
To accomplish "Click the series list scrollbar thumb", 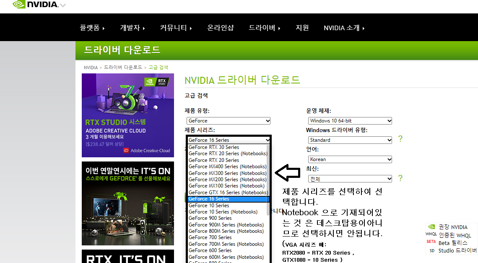I will 268,180.
